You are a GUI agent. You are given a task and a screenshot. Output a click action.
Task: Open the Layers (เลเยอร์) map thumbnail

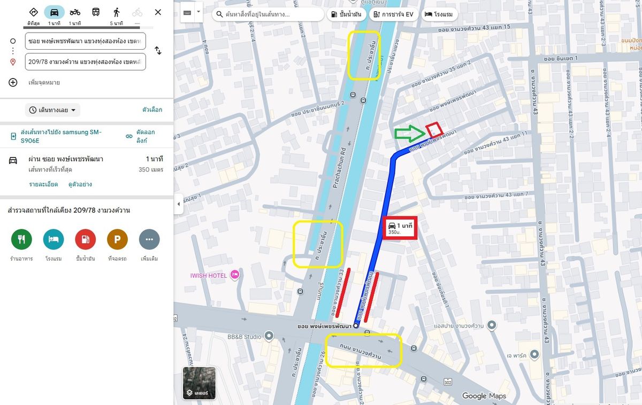[199, 383]
